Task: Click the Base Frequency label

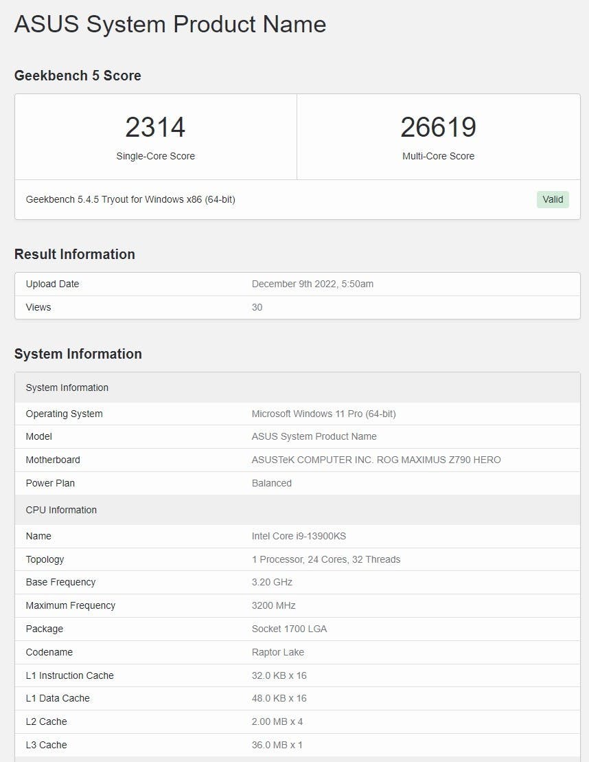Action: (x=60, y=582)
